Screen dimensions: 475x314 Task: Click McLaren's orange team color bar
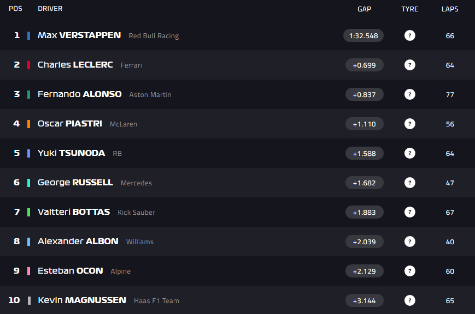point(29,124)
